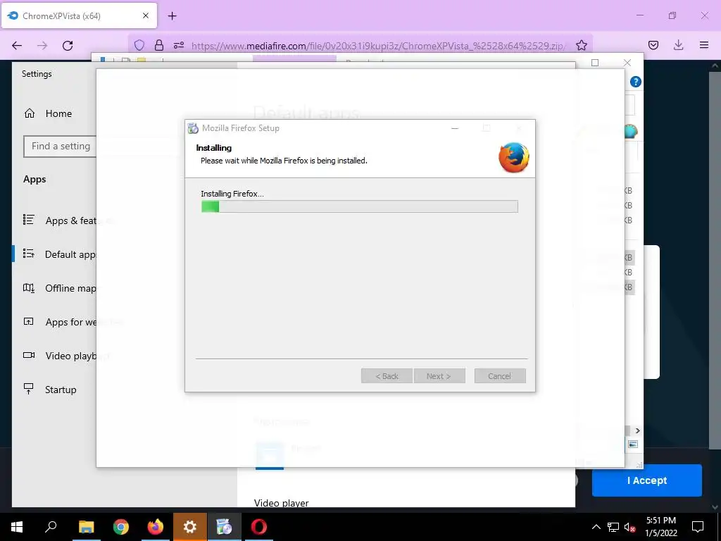Viewport: 721px width, 541px height.
Task: Click < Back in Firefox Setup
Action: (x=387, y=376)
